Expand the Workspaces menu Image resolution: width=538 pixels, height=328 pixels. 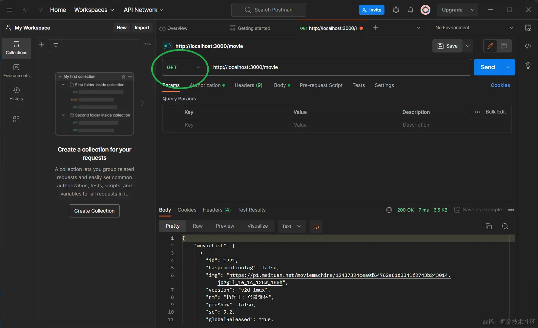[x=94, y=10]
